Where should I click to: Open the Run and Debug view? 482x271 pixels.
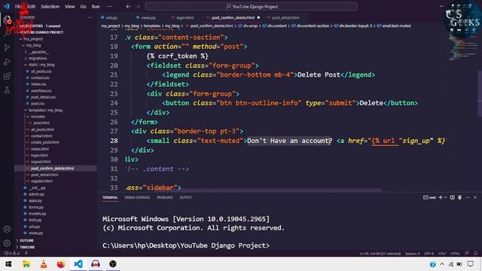click(7, 62)
